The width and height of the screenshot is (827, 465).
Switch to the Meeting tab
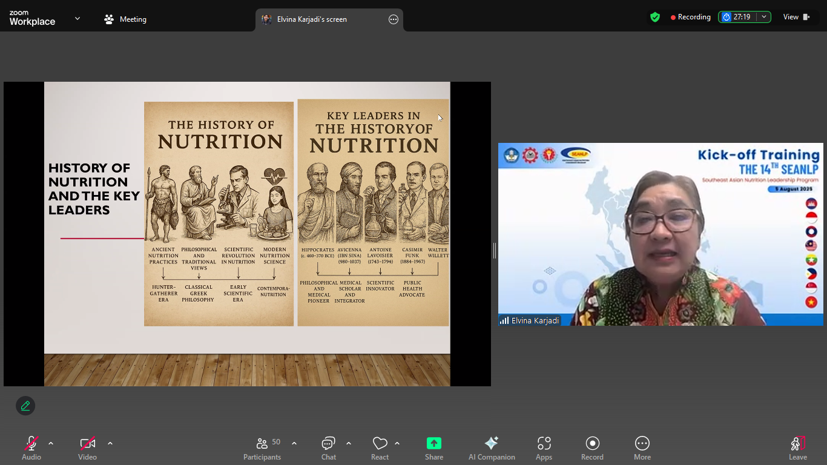click(x=125, y=19)
